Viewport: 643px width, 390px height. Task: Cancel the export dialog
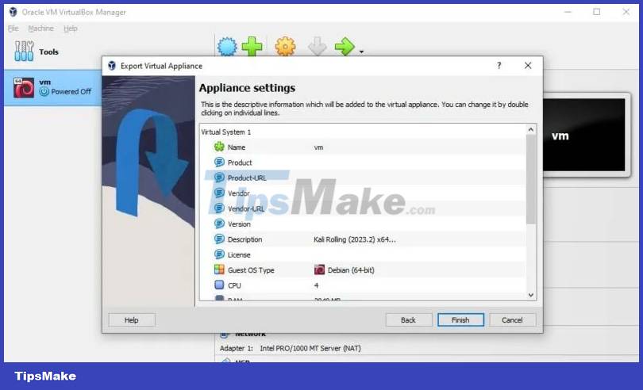(512, 320)
